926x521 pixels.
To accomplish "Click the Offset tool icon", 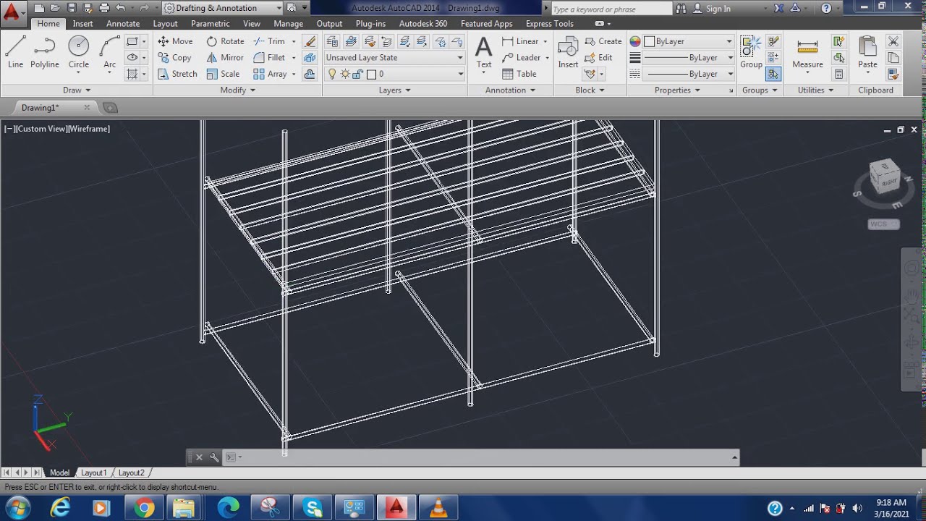I will tap(310, 74).
